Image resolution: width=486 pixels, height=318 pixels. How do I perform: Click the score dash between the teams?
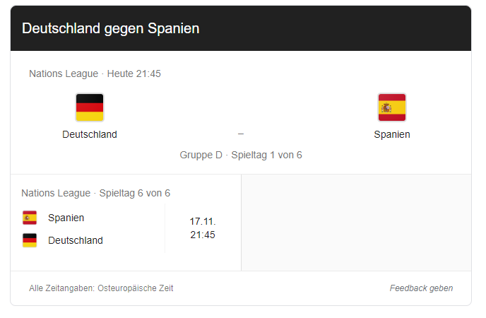(x=241, y=134)
